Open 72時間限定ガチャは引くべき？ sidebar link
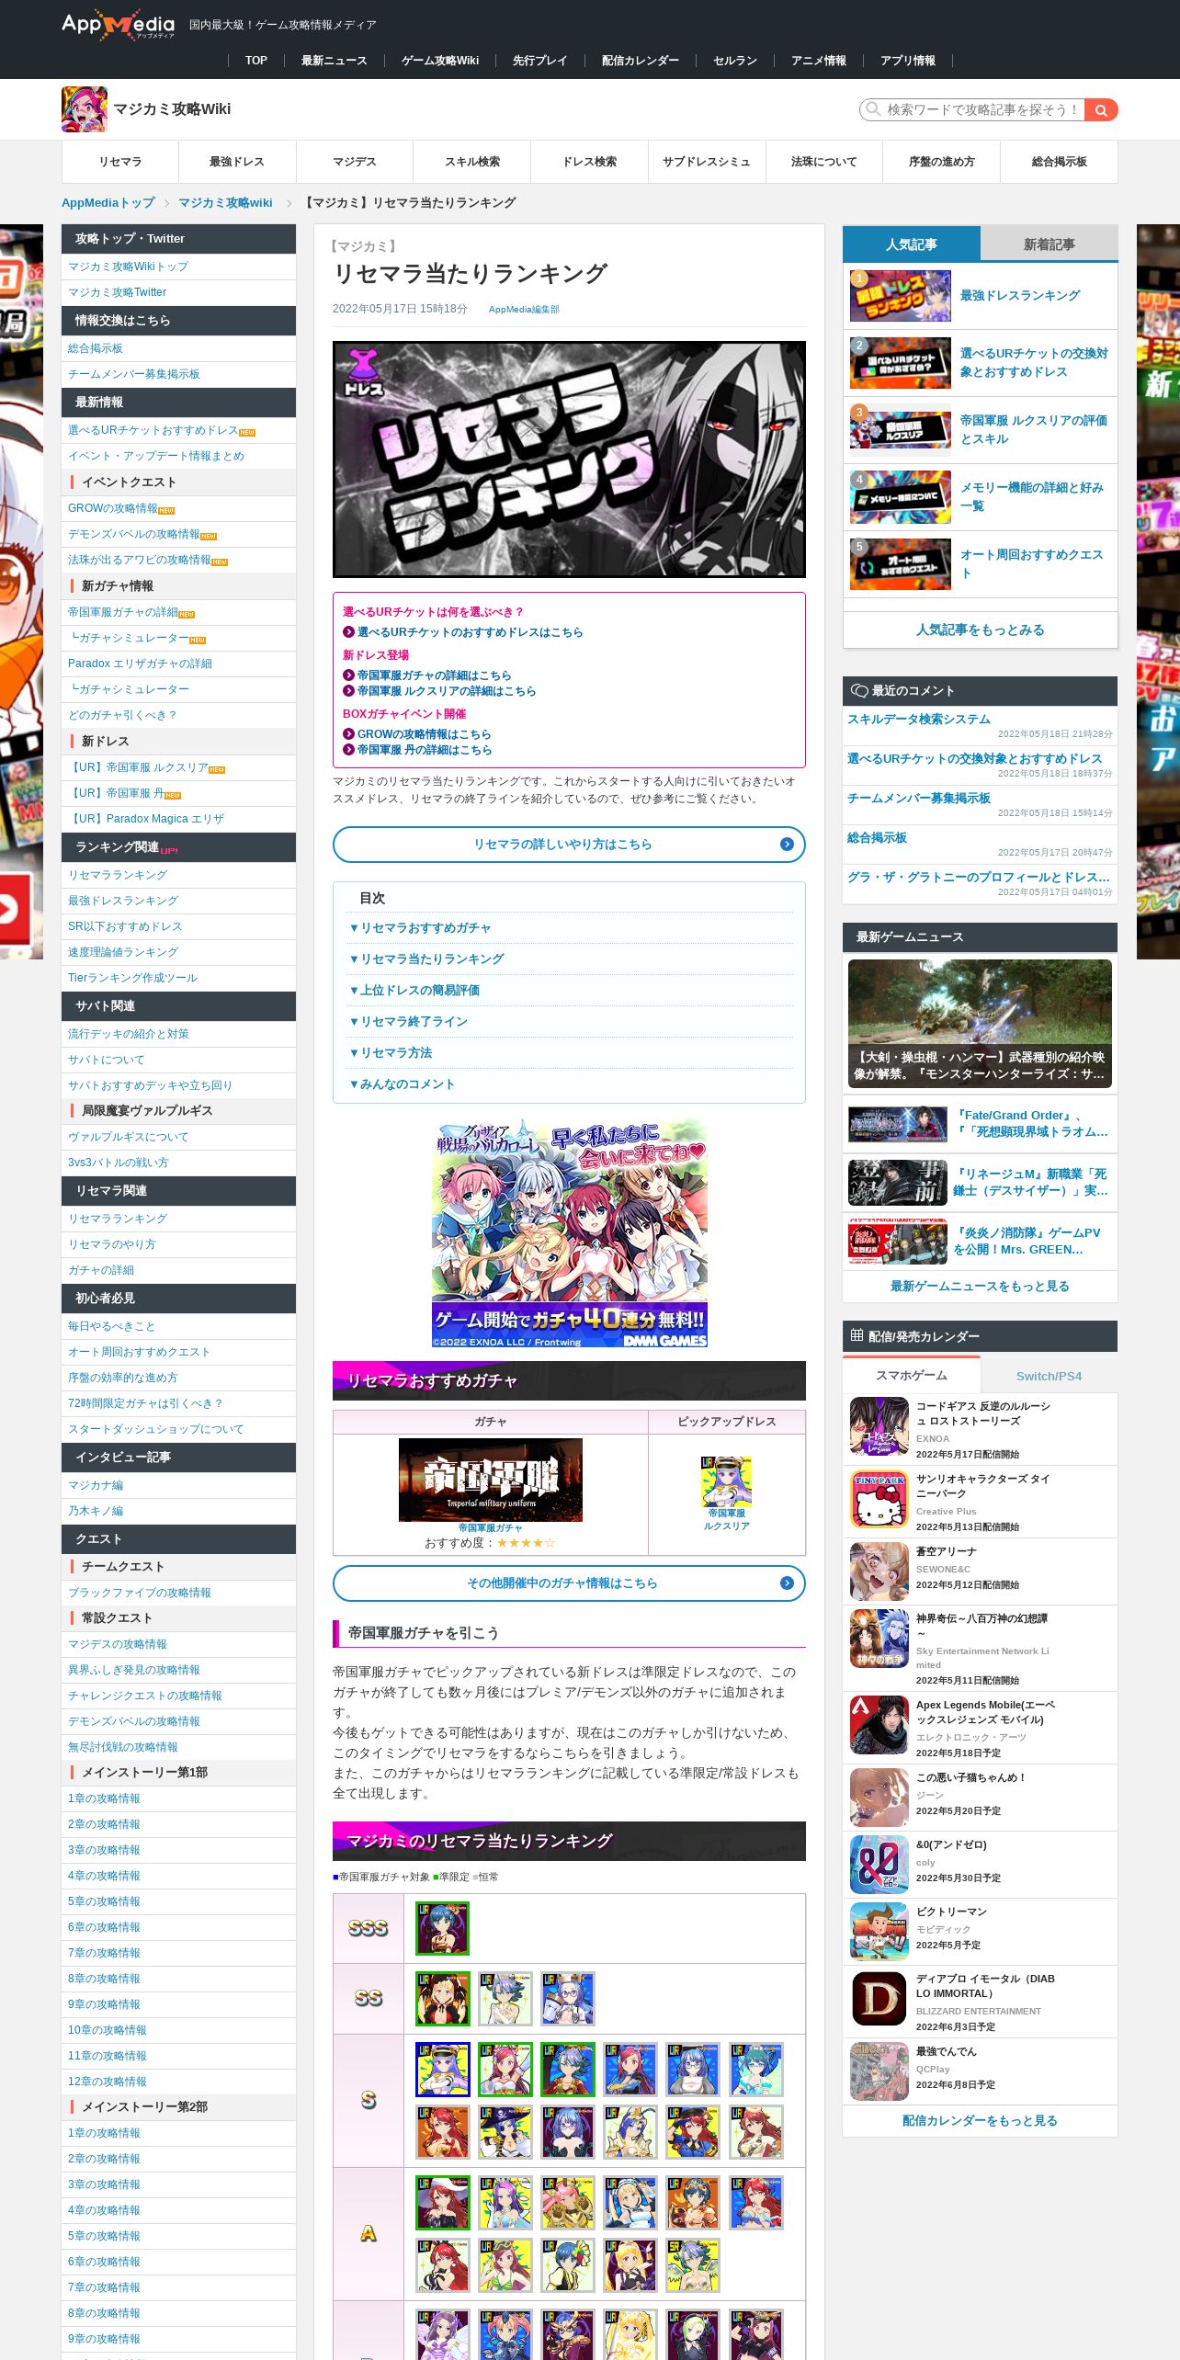 [x=144, y=1403]
